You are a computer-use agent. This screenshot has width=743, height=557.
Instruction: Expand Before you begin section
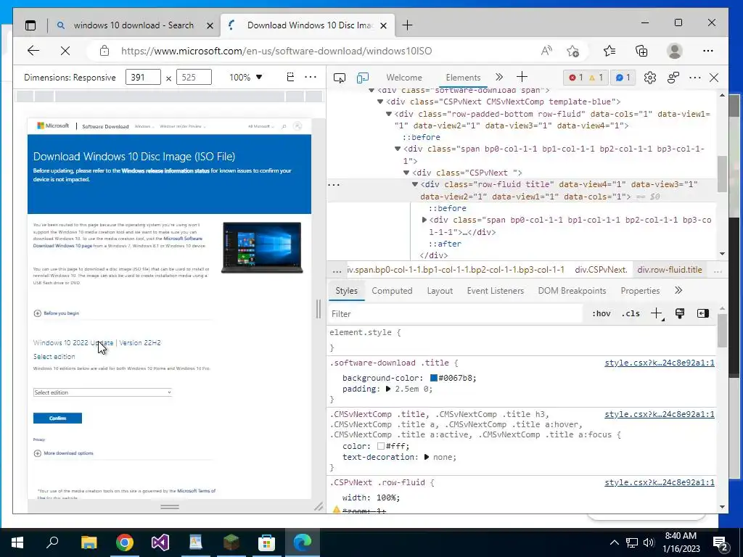coord(57,313)
